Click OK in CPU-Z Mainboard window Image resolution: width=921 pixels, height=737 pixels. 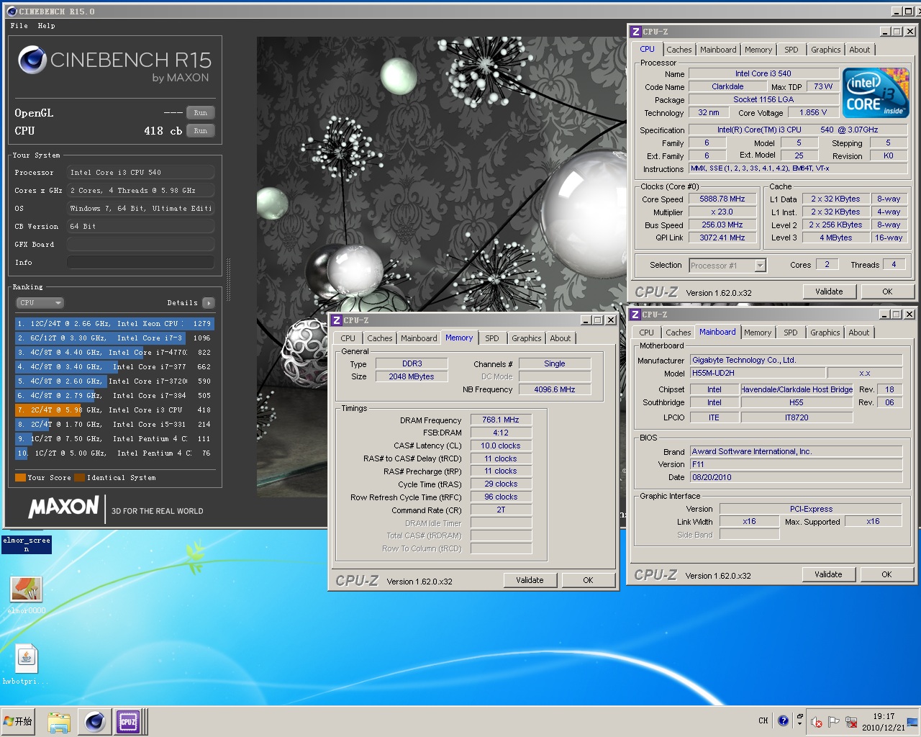click(x=886, y=574)
